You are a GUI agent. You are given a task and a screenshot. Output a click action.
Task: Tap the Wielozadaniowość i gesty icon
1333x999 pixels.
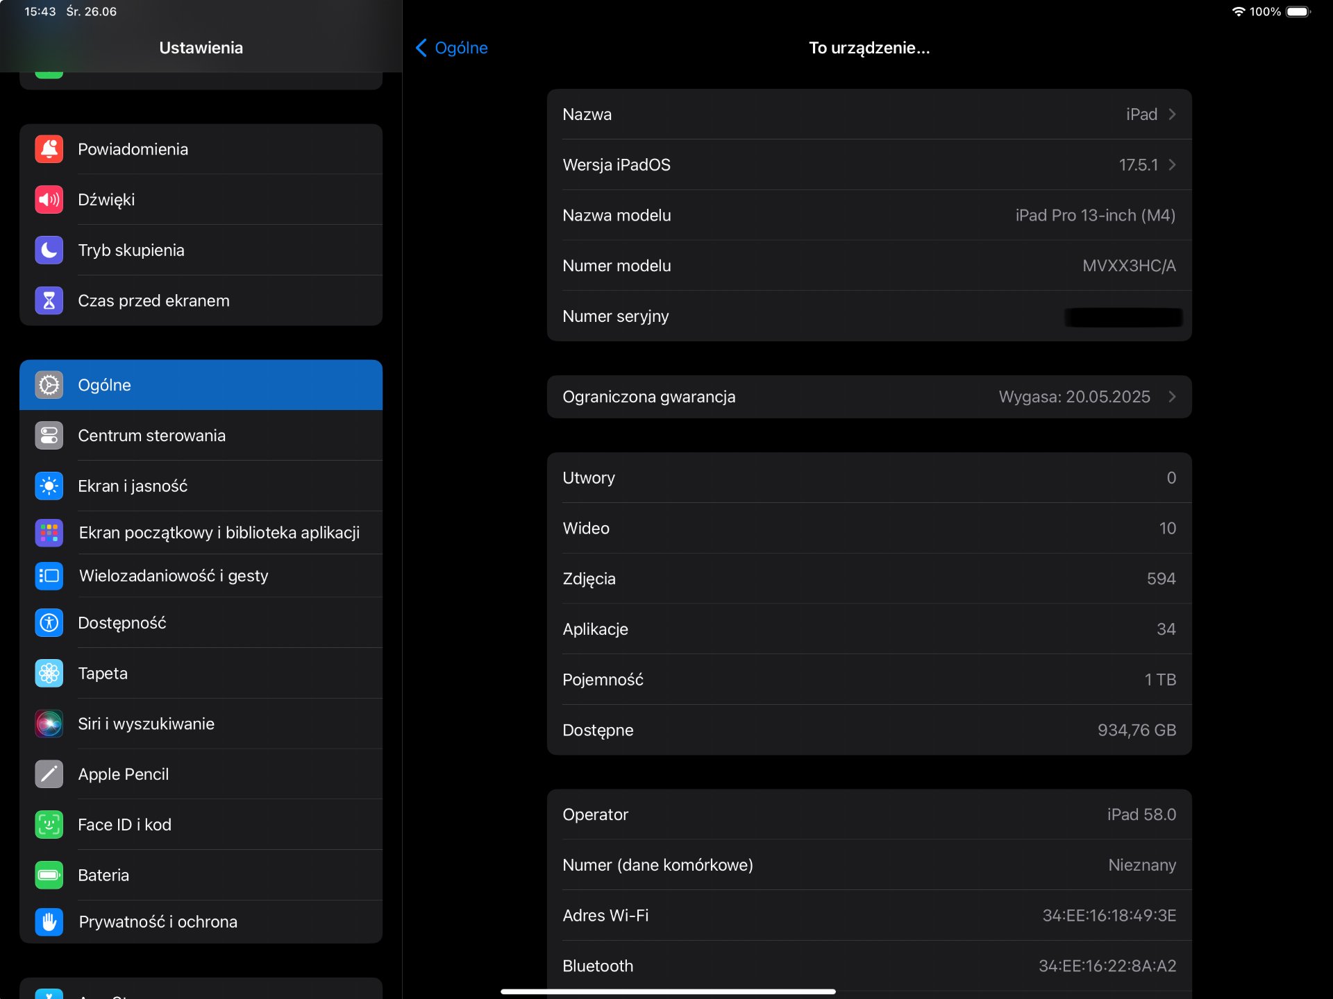(x=49, y=576)
